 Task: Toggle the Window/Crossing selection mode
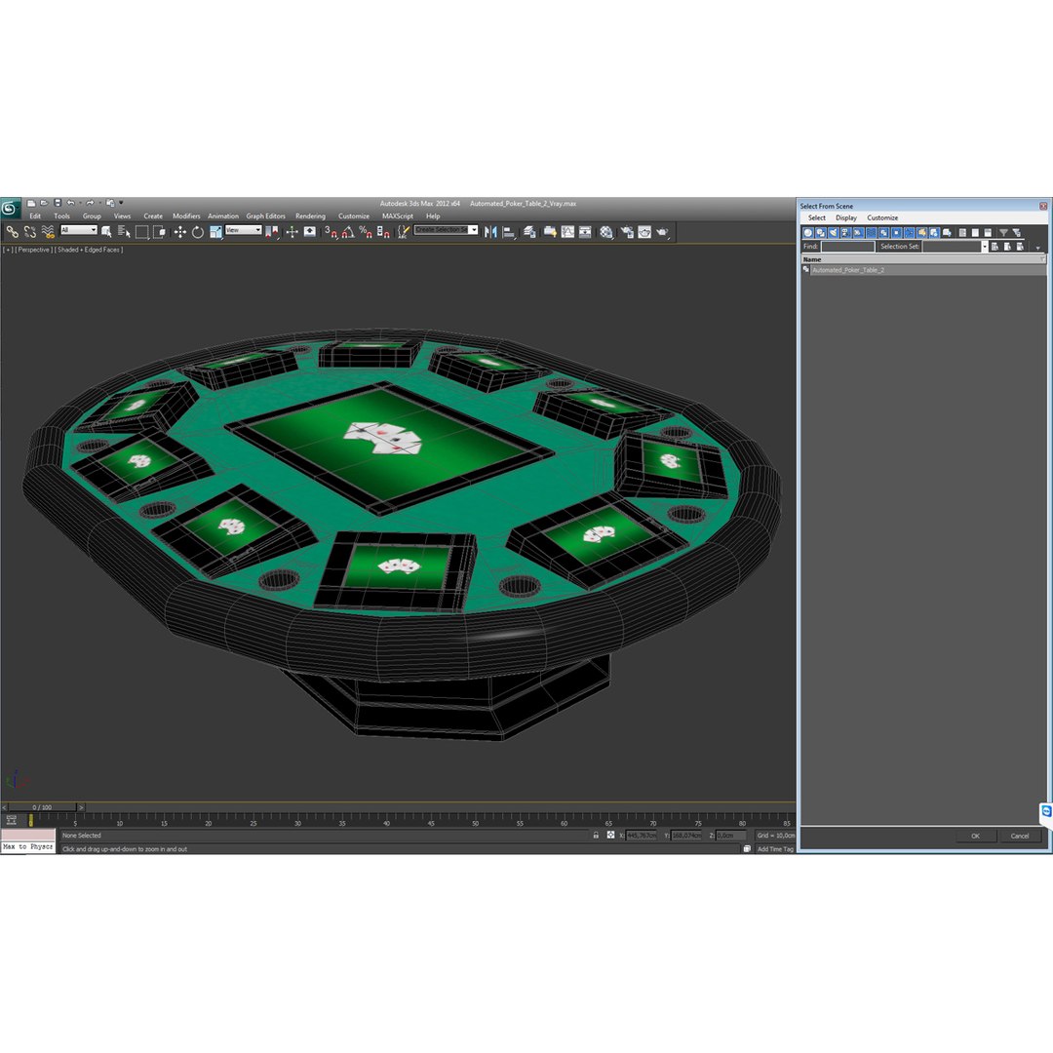159,232
